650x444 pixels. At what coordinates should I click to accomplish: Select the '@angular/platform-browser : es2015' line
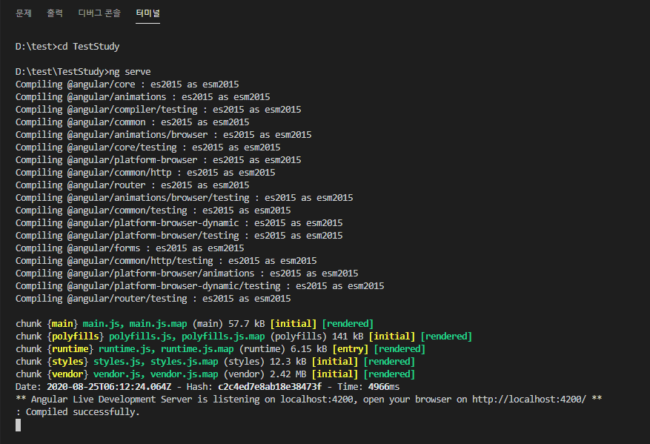[x=159, y=159]
